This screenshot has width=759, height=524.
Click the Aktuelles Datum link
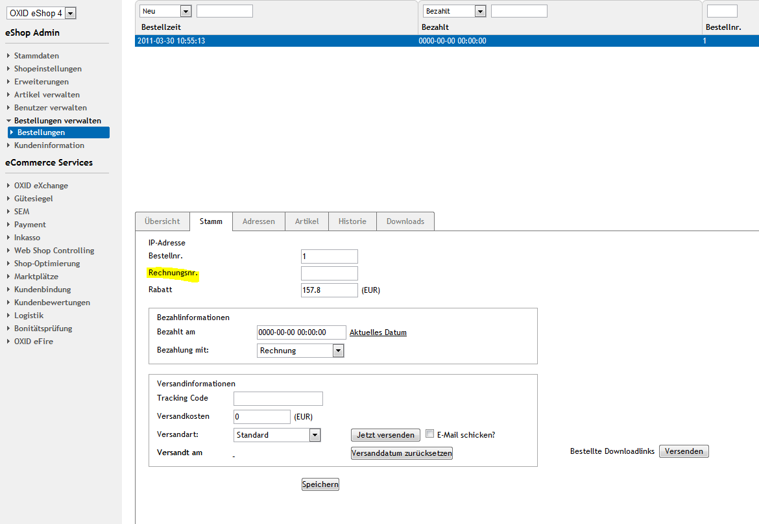(378, 332)
